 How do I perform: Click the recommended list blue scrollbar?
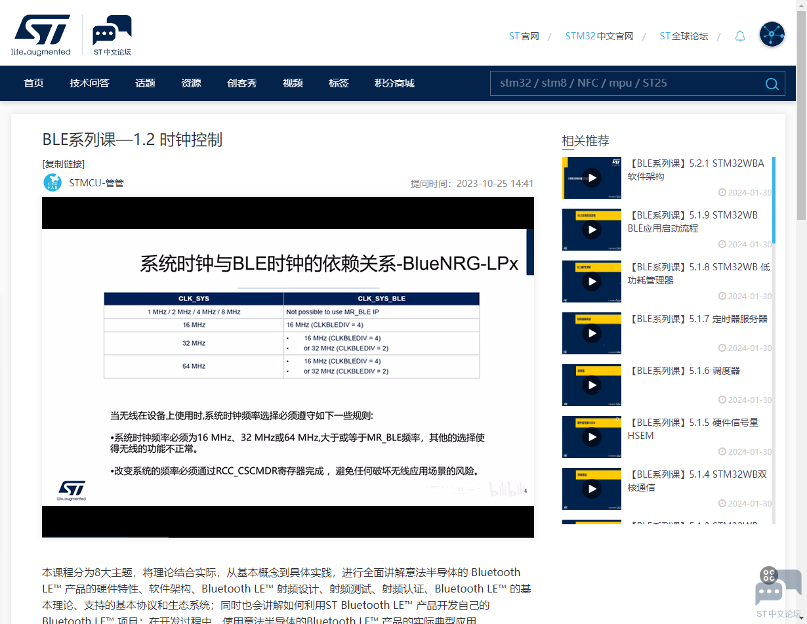(x=774, y=200)
